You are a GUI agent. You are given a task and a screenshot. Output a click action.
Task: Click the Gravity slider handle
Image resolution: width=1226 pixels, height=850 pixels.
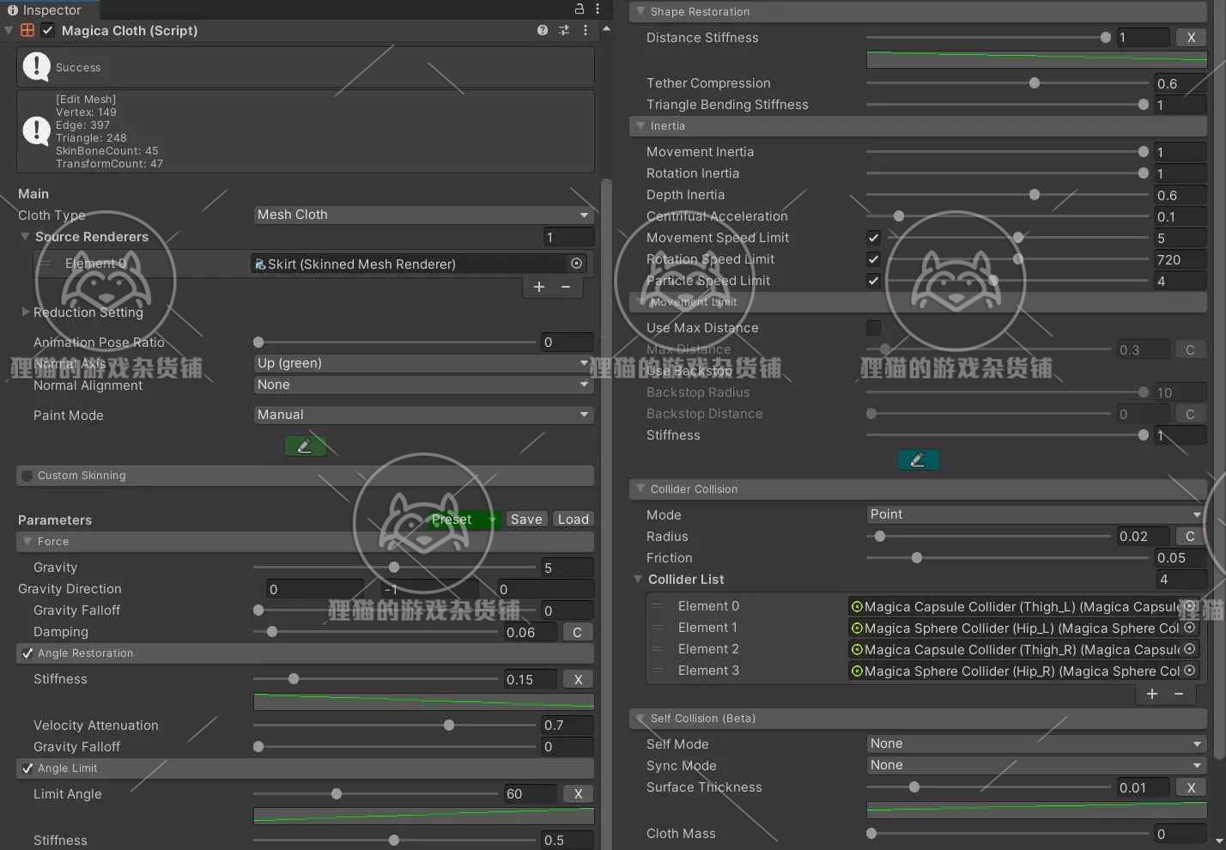click(x=394, y=567)
